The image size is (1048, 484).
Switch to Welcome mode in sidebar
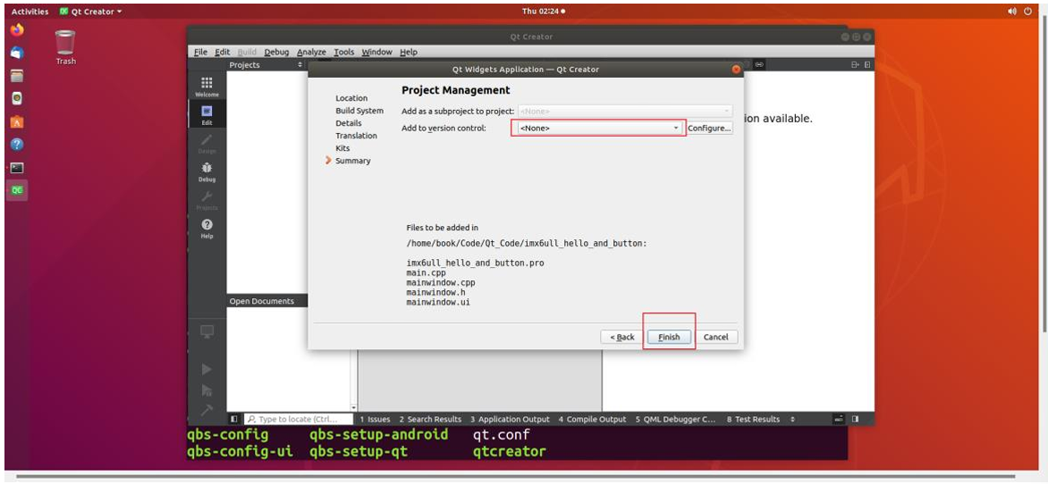[207, 86]
